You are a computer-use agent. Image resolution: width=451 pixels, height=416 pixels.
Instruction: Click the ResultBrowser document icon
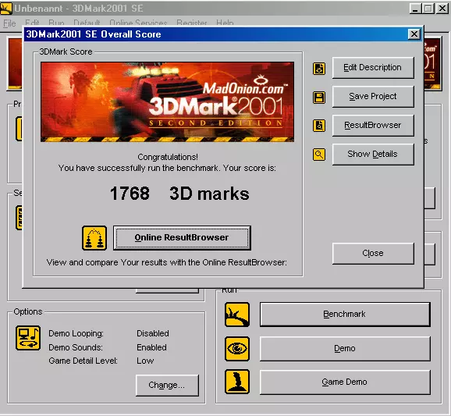click(x=319, y=126)
